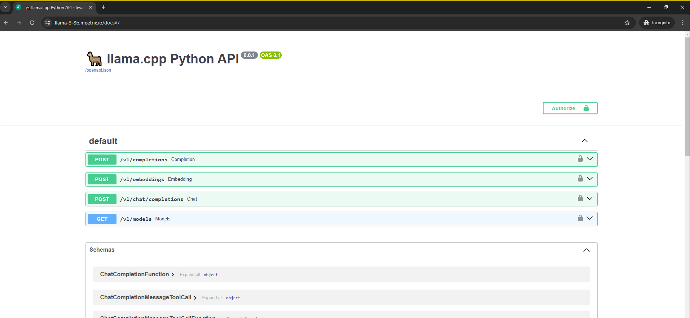The image size is (690, 318).
Task: Click the llama logo image
Action: (x=94, y=59)
